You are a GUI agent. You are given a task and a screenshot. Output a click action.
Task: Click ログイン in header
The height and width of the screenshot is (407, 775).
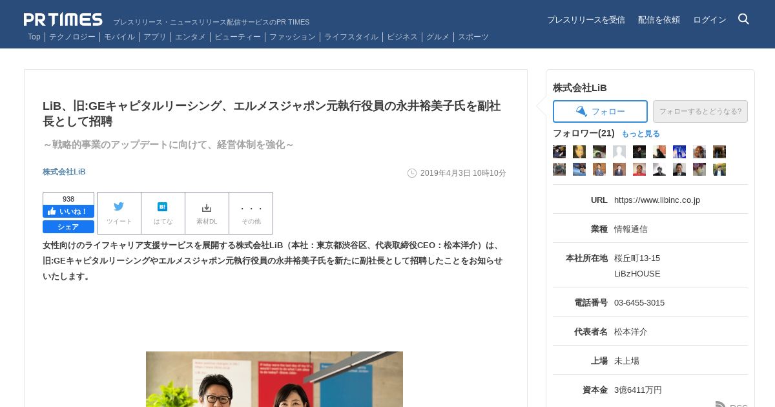pyautogui.click(x=710, y=20)
